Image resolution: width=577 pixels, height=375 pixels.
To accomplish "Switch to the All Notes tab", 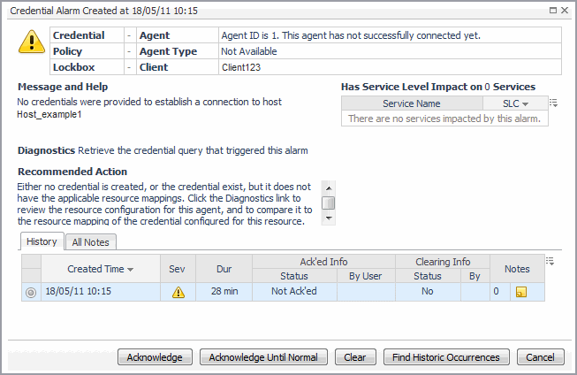I will point(90,242).
